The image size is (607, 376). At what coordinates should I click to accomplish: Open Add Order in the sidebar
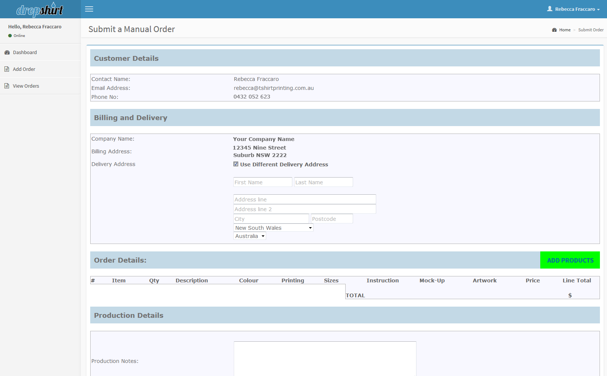40,69
